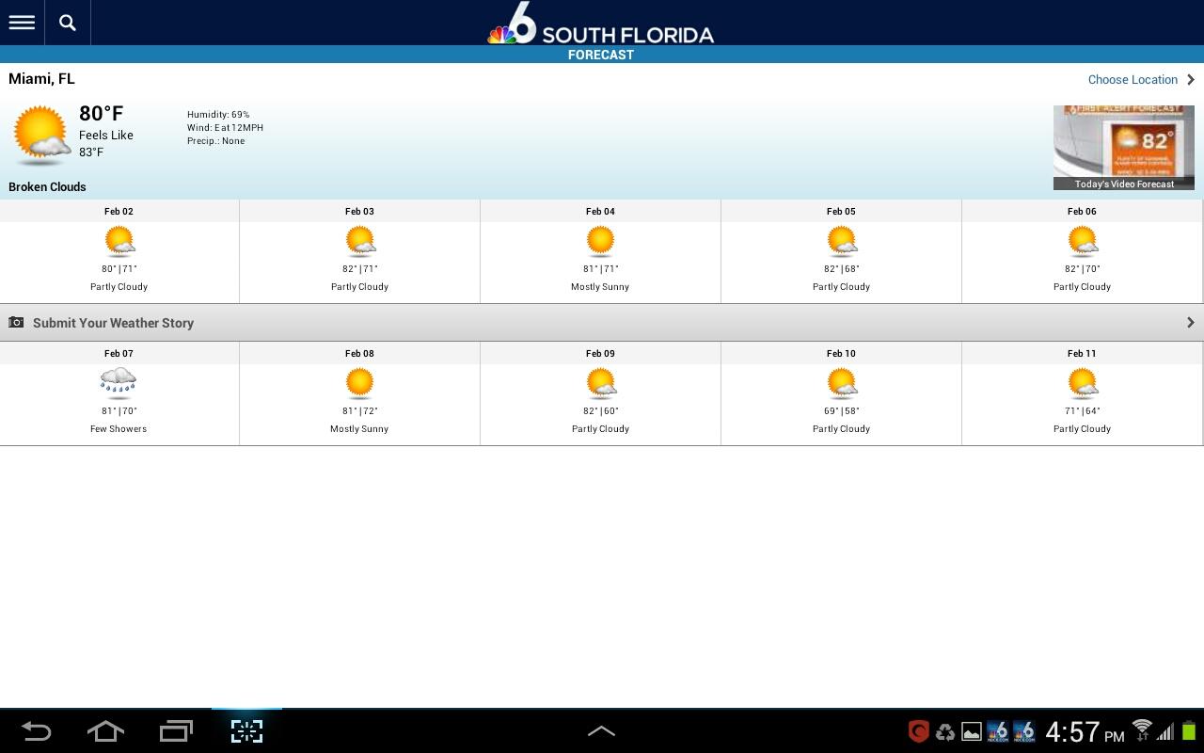Expand Submit Your Weather Story chevron arrow
This screenshot has width=1204, height=753.
coord(1190,323)
